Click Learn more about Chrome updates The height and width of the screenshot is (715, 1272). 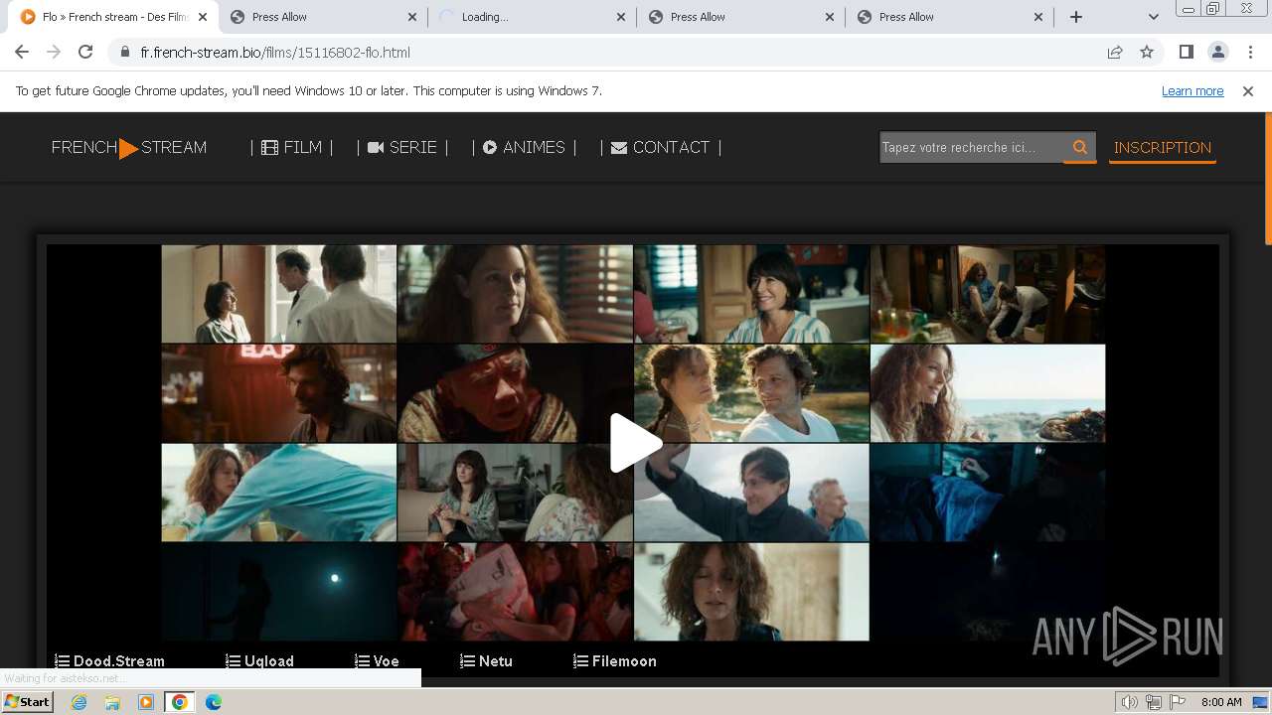click(1192, 91)
